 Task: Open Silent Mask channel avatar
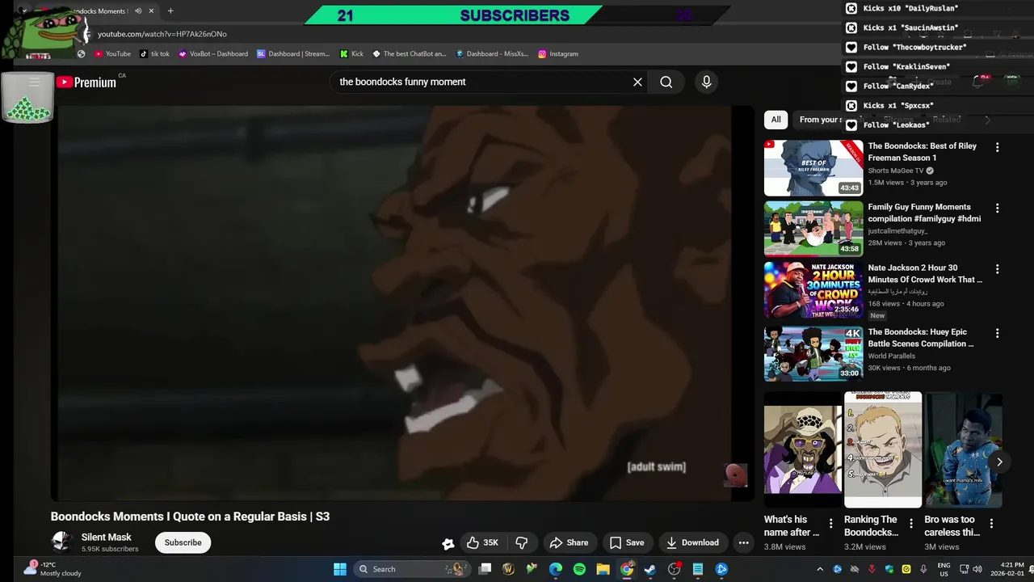click(x=62, y=542)
